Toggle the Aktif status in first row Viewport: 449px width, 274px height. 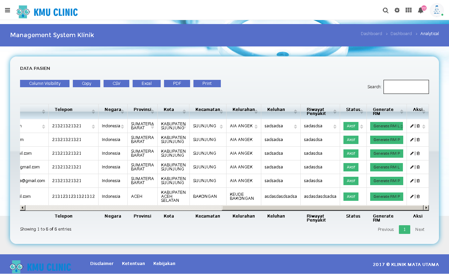tap(351, 126)
